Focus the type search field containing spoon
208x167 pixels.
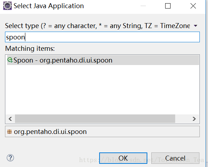pyautogui.click(x=102, y=37)
